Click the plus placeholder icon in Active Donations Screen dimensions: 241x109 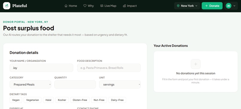(x=196, y=64)
